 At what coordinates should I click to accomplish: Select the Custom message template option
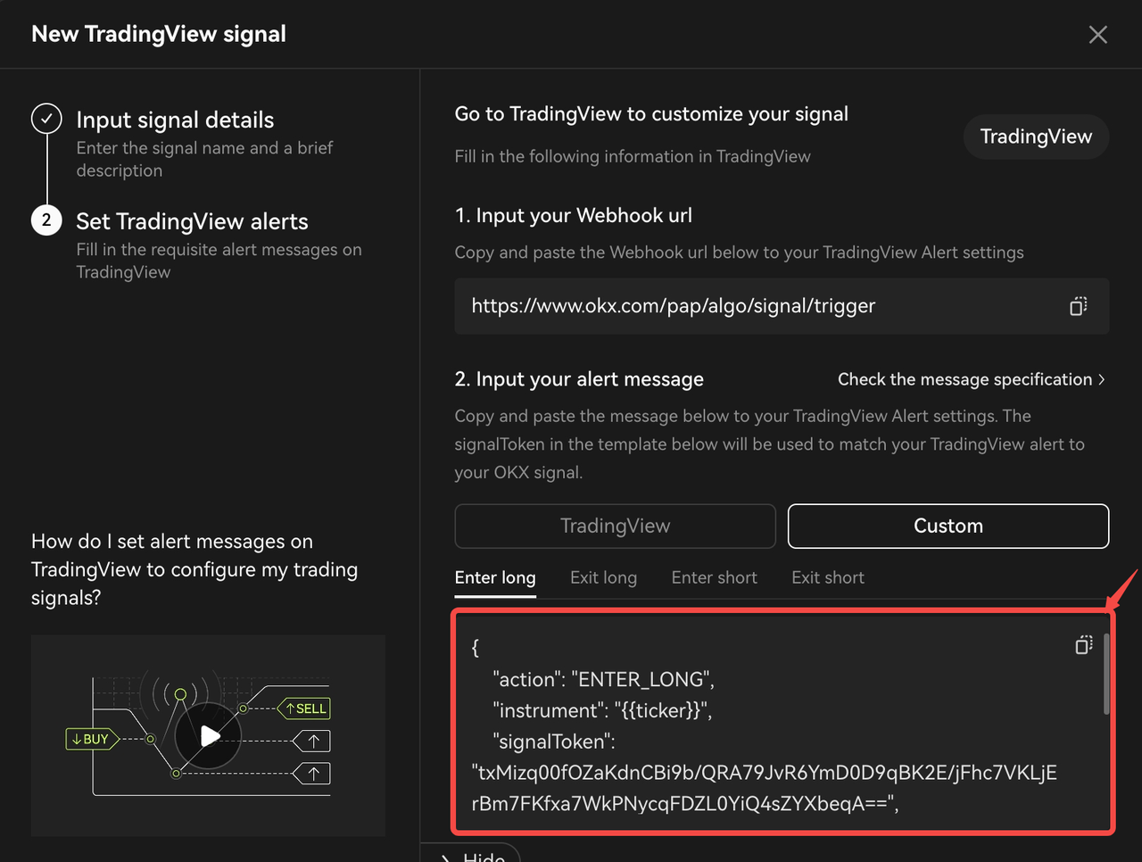point(948,526)
